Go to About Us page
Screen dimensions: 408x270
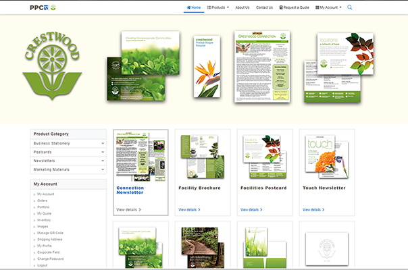click(x=242, y=7)
